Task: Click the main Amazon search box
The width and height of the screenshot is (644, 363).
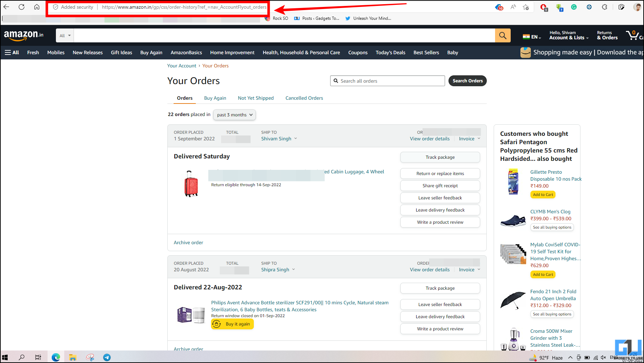Action: (284, 35)
